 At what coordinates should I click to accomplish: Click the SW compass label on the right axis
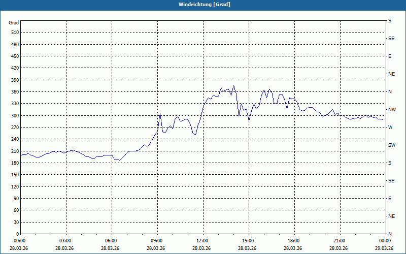click(392, 145)
